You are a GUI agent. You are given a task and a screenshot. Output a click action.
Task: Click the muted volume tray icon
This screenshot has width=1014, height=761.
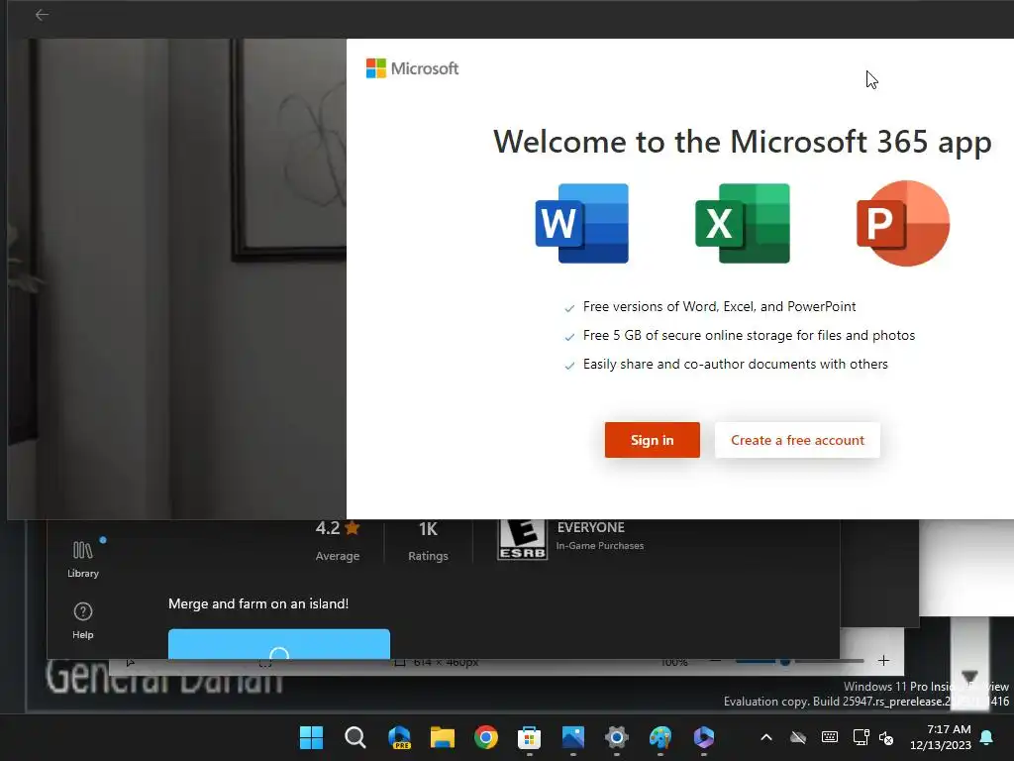(x=886, y=737)
